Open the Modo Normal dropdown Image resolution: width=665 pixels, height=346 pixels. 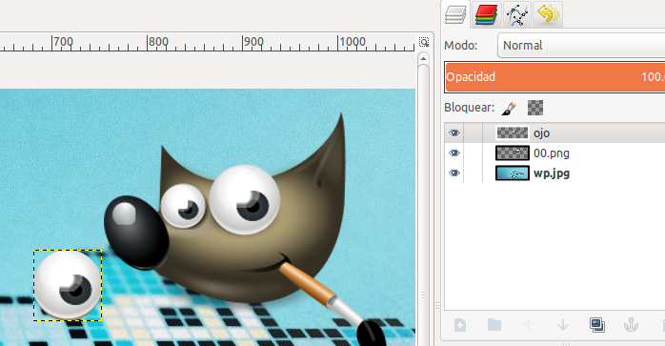[x=581, y=46]
